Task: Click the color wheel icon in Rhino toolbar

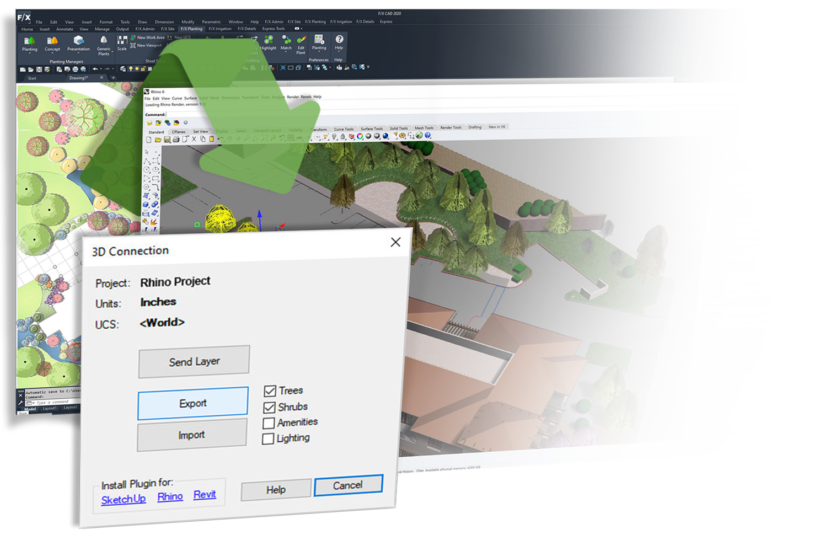Action: coord(360,136)
